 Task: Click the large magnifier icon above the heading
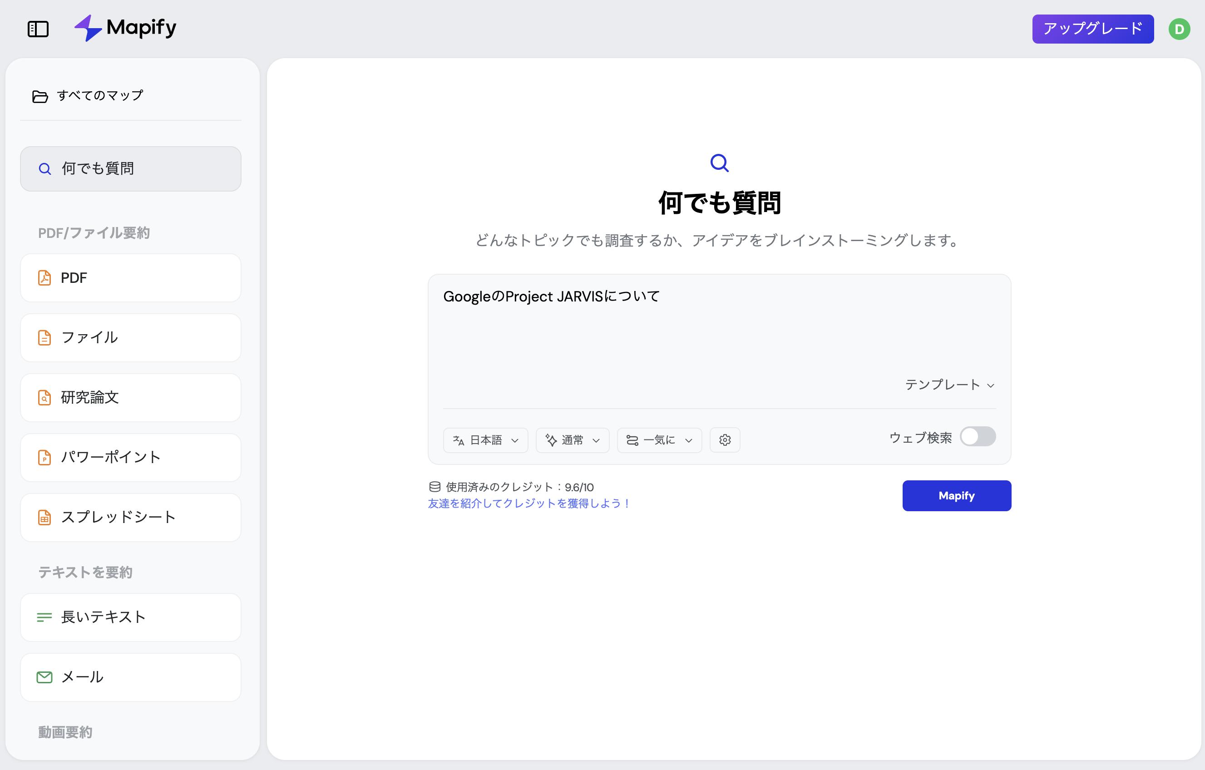point(720,163)
